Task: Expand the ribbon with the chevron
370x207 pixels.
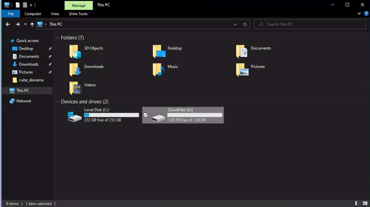Action: pyautogui.click(x=359, y=14)
